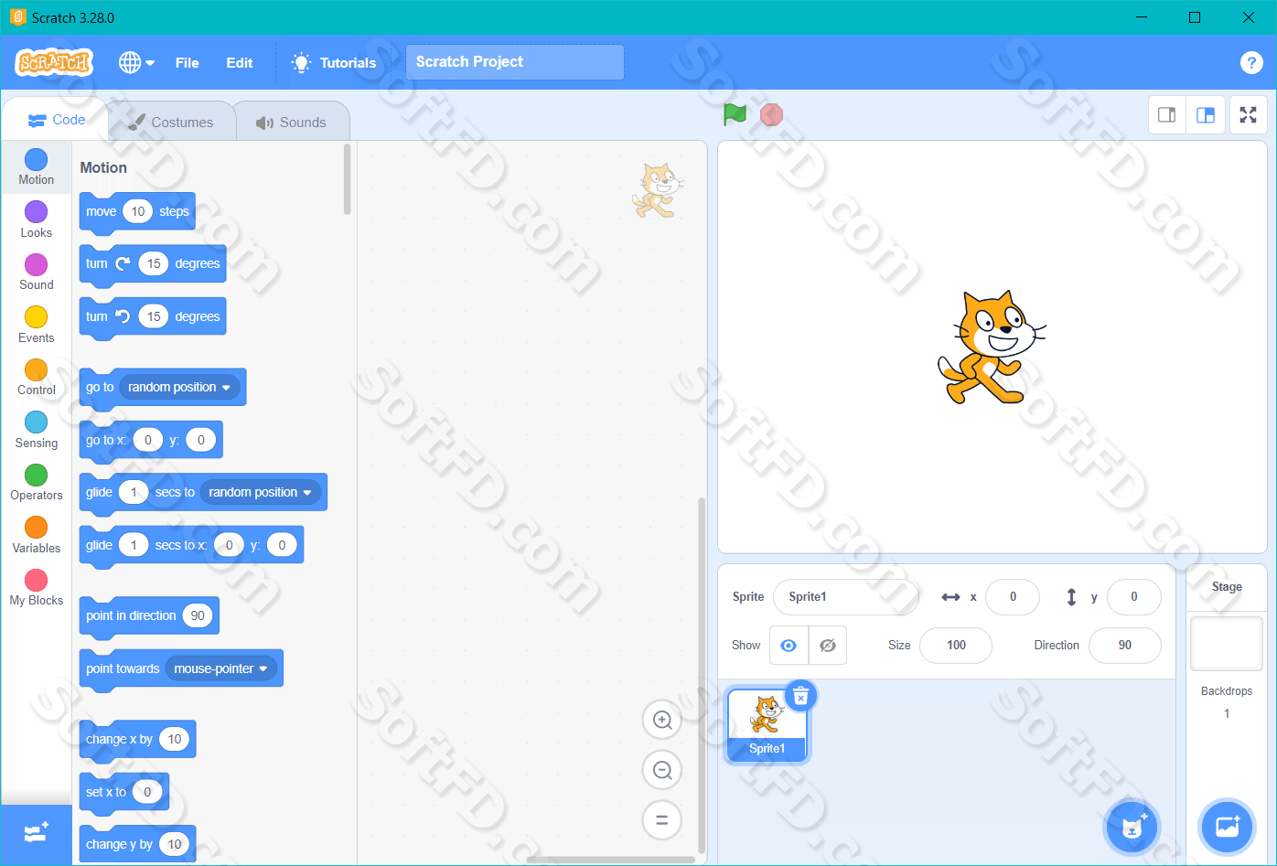1277x866 pixels.
Task: Select the Sound block category
Action: point(37,273)
